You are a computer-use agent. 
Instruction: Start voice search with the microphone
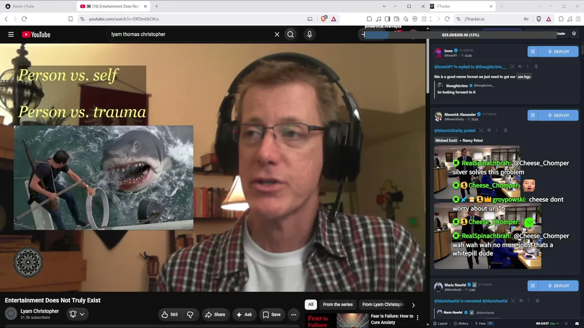coord(309,34)
